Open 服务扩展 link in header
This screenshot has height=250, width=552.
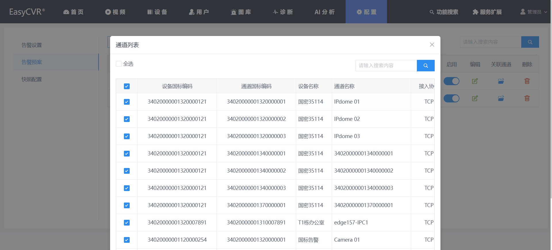click(487, 12)
